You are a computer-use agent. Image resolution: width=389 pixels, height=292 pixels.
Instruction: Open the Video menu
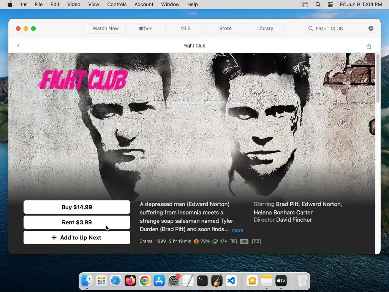[74, 5]
